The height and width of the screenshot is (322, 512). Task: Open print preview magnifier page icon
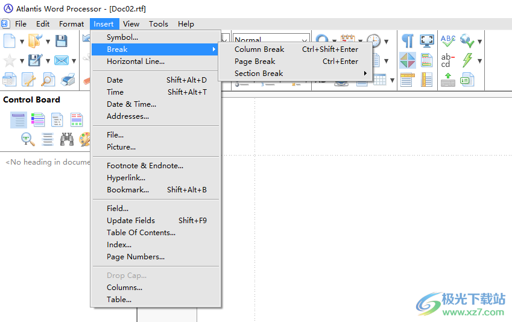(48, 79)
